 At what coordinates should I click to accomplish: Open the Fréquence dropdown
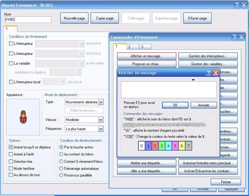(x=101, y=129)
